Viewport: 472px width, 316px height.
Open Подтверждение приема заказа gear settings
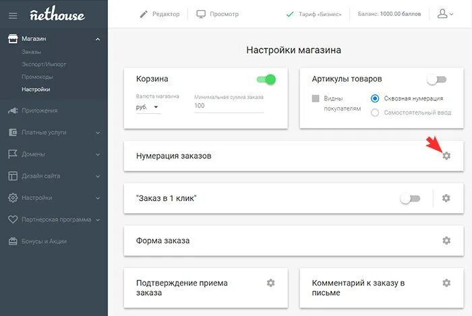coord(270,283)
